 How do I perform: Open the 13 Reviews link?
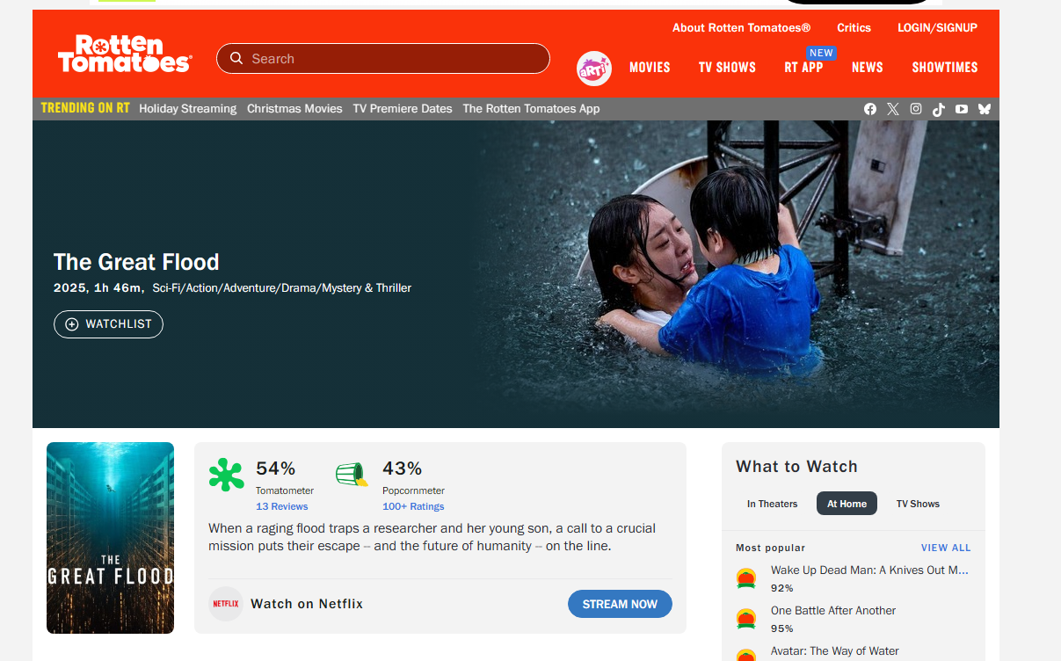point(282,506)
